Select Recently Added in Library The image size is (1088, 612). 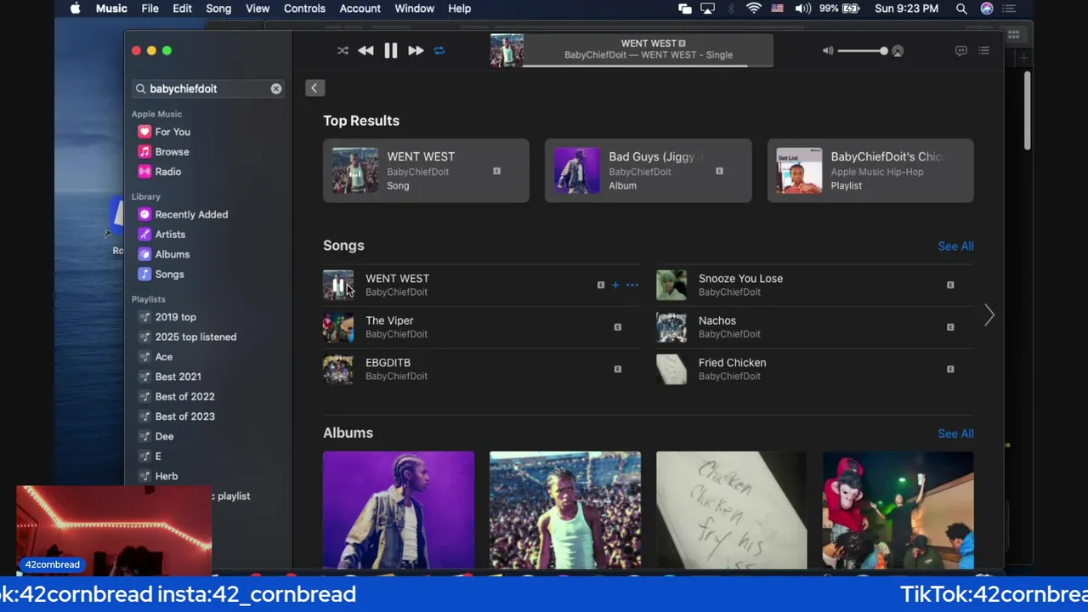(191, 214)
